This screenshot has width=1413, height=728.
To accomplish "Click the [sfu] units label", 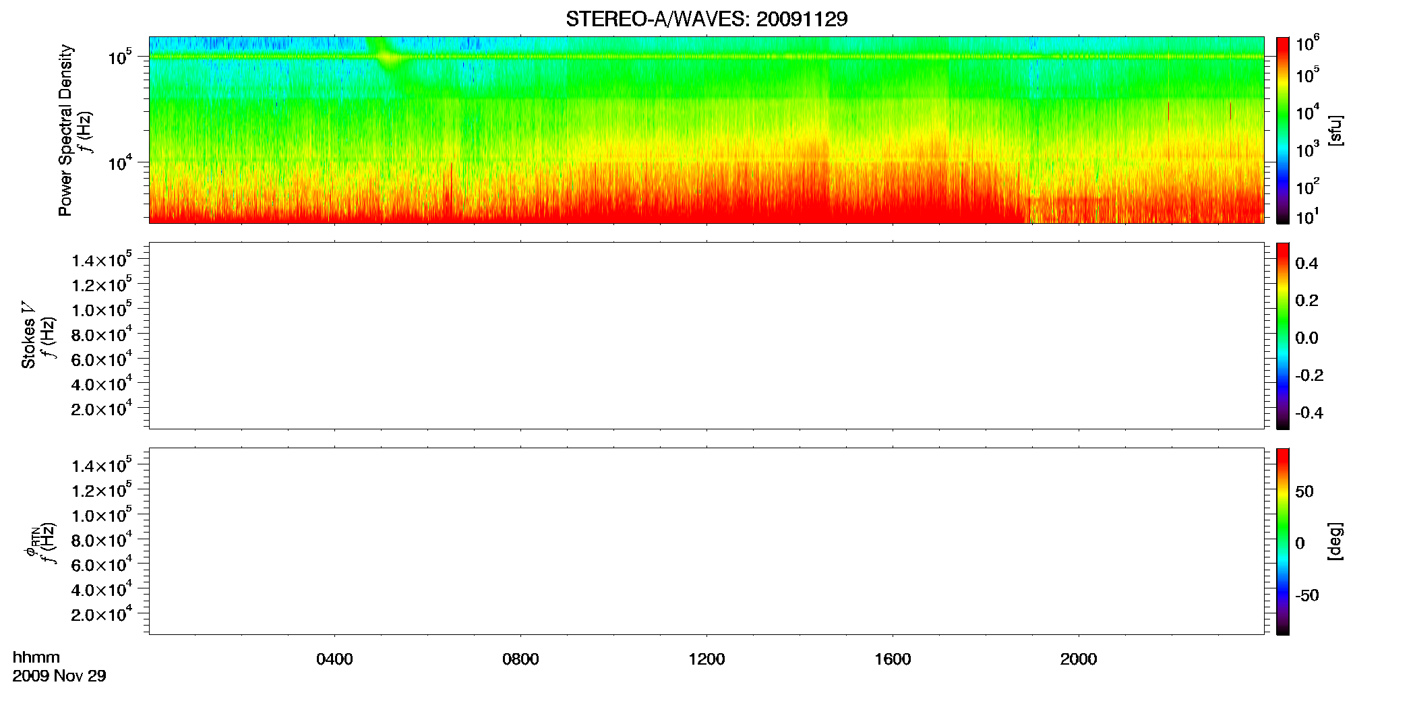I will point(1335,130).
